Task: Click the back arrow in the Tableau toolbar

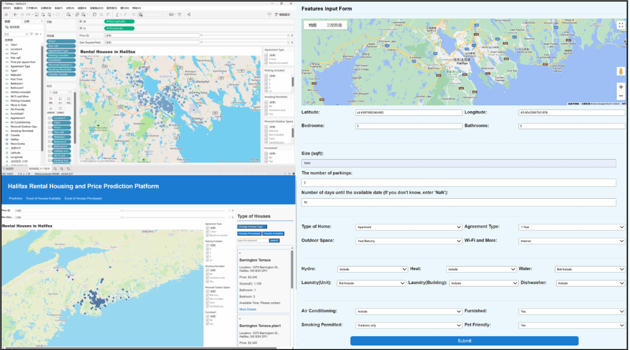Action: click(15, 14)
